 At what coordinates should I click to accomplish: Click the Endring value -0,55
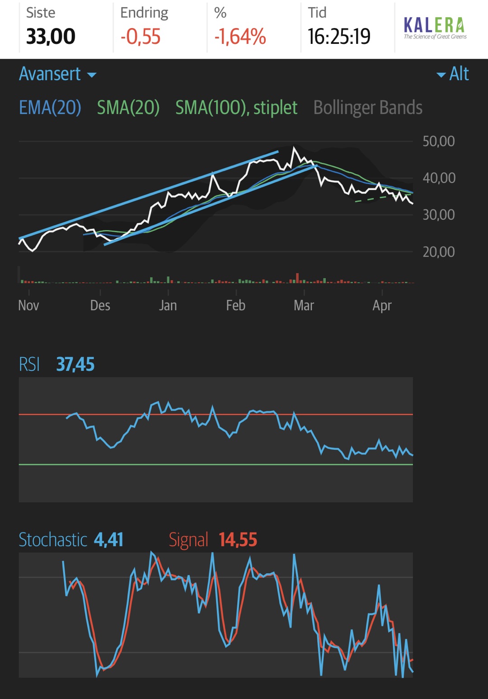[141, 37]
